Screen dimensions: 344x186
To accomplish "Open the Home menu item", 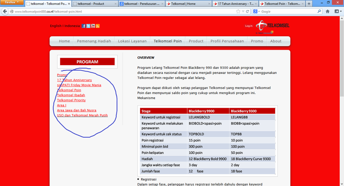I will (x=64, y=41).
